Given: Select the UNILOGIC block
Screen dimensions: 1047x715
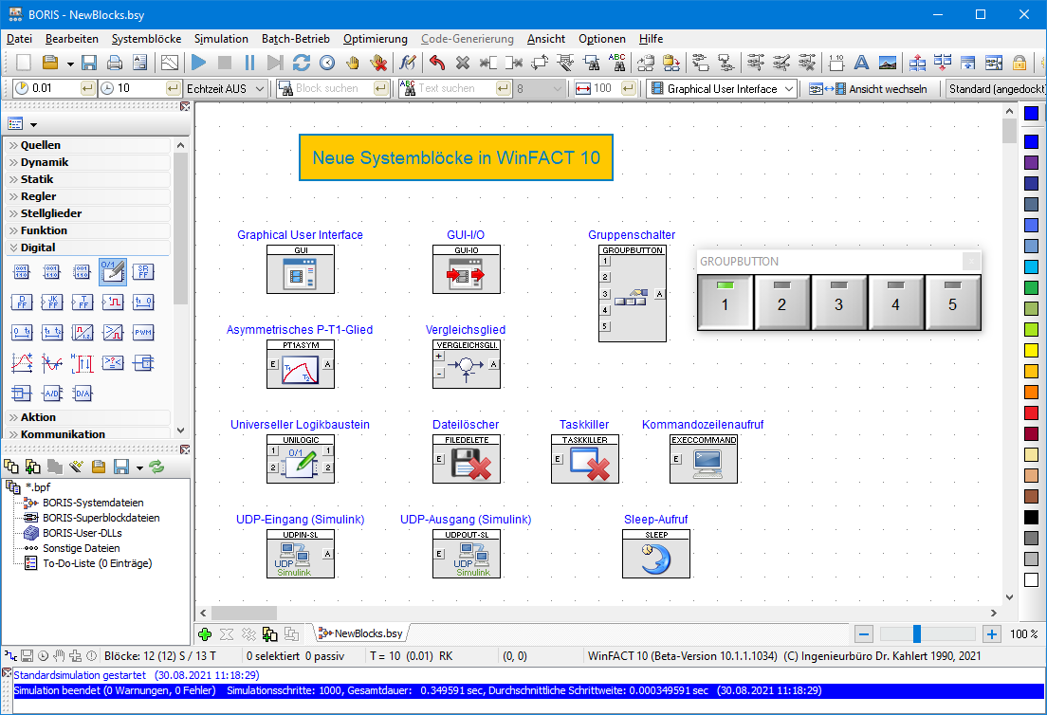Looking at the screenshot, I should [x=301, y=459].
